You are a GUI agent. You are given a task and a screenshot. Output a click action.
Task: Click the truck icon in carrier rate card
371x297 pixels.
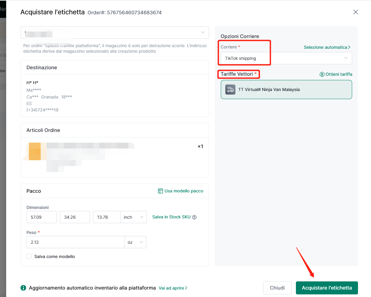tap(230, 90)
